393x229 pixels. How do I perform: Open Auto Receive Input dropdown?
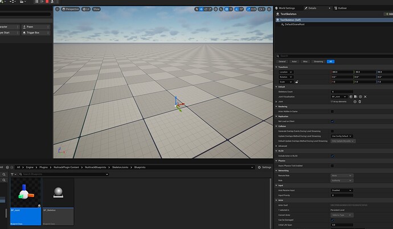coord(343,190)
